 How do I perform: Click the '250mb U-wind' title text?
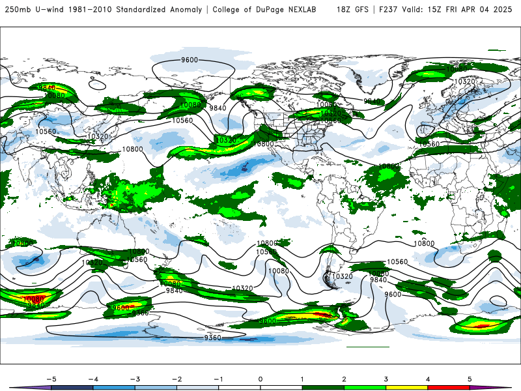pos(35,10)
